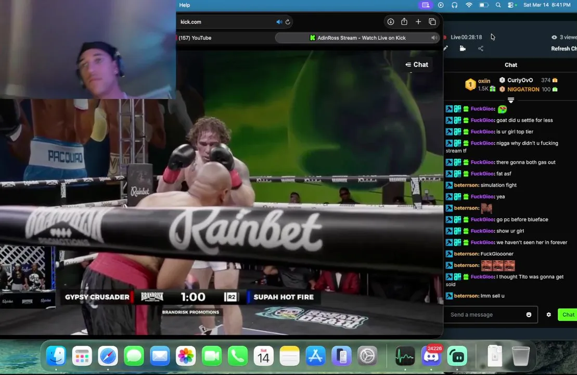The width and height of the screenshot is (577, 375).
Task: Open System Settings gear in dock
Action: click(x=367, y=356)
